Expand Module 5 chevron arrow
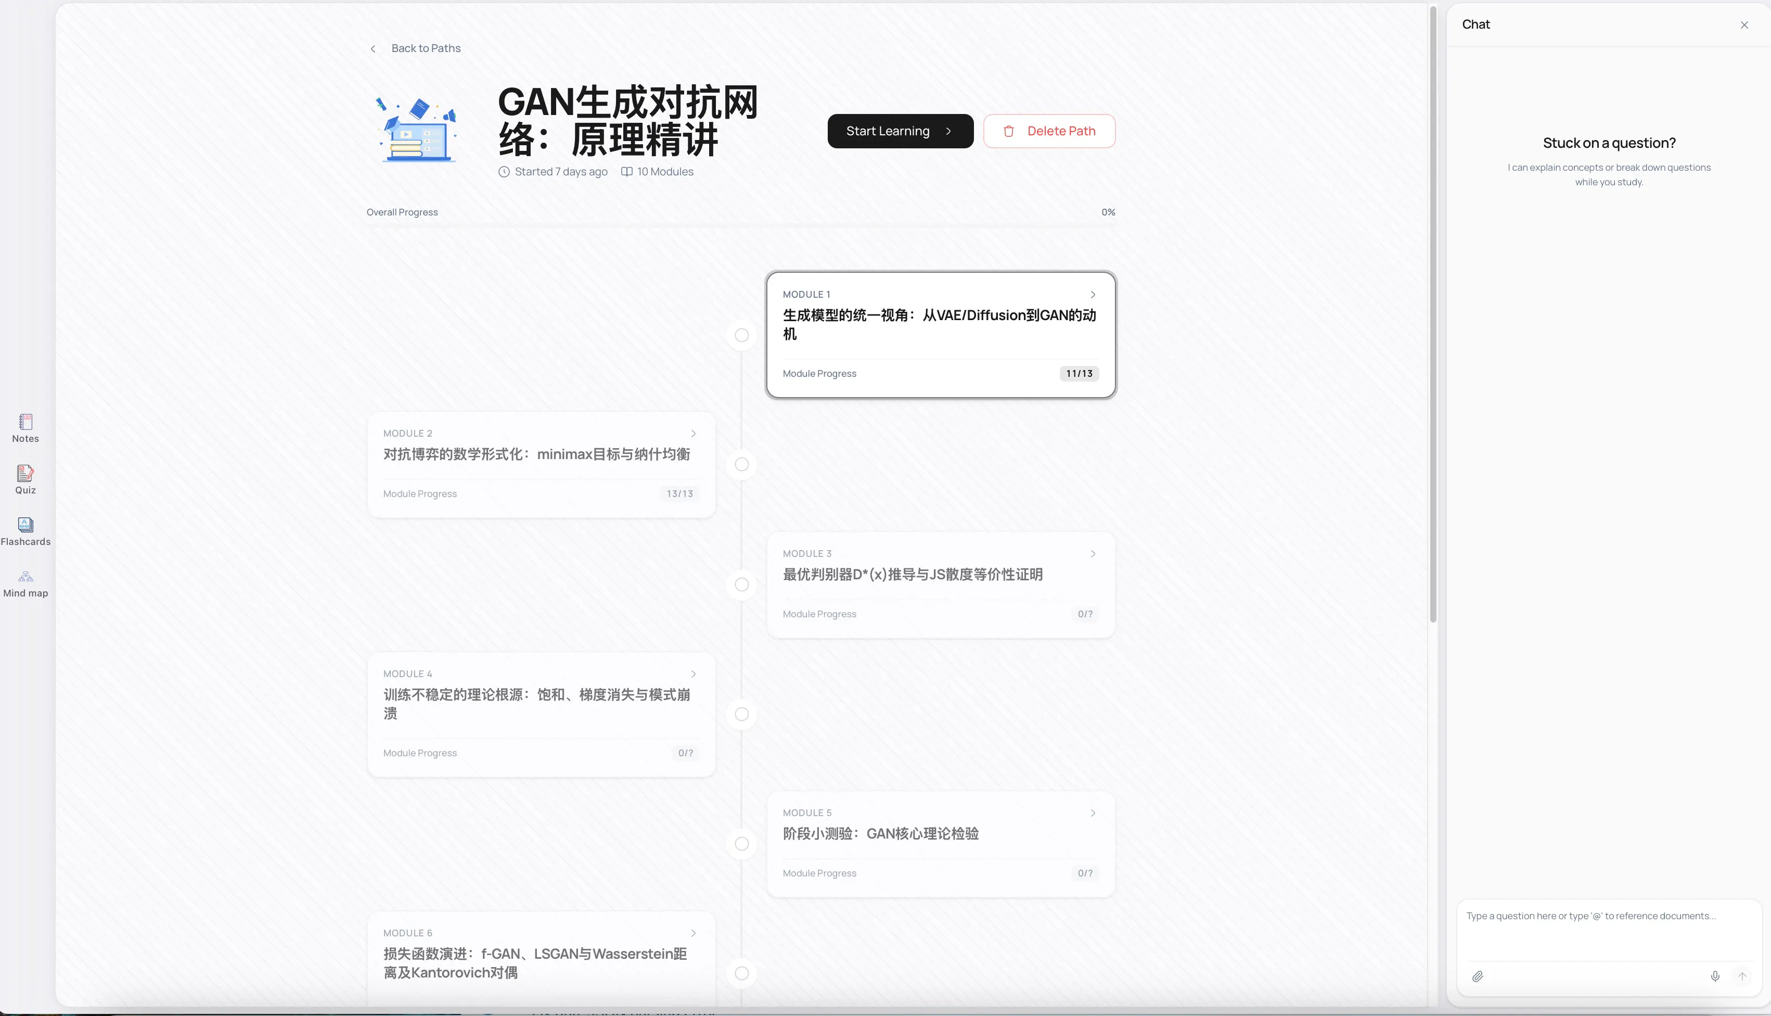Screen dimensions: 1771x1016 (1093, 813)
